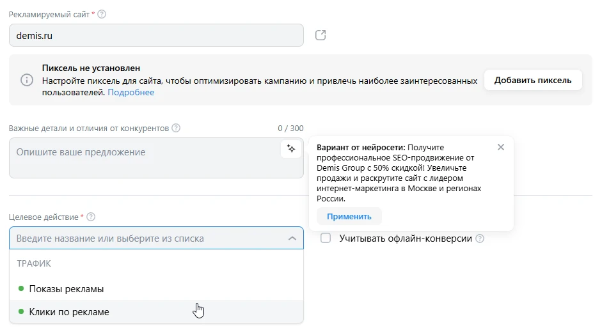Open the 'Подробнее' link about the pixel
Screen dimensions: 602x328
pyautogui.click(x=131, y=92)
